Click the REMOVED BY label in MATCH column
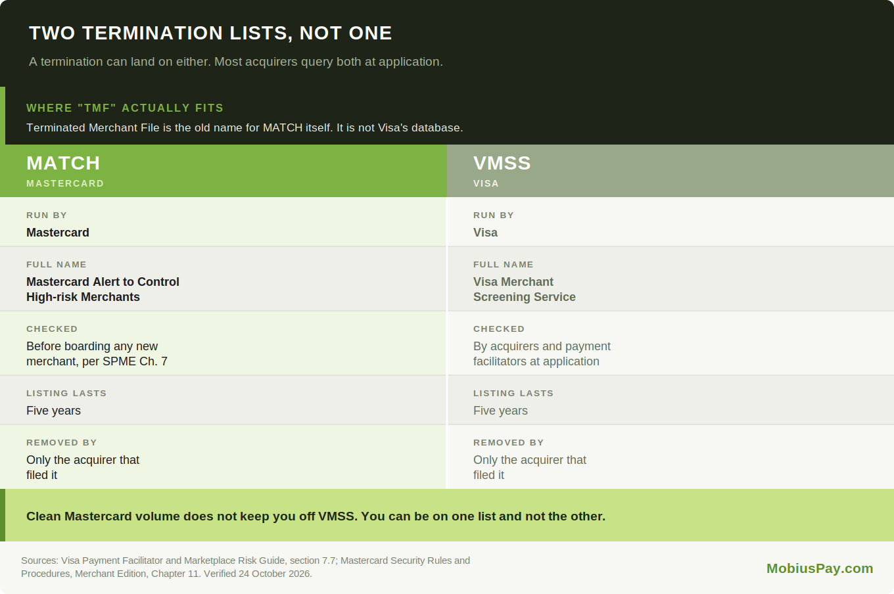 click(62, 442)
